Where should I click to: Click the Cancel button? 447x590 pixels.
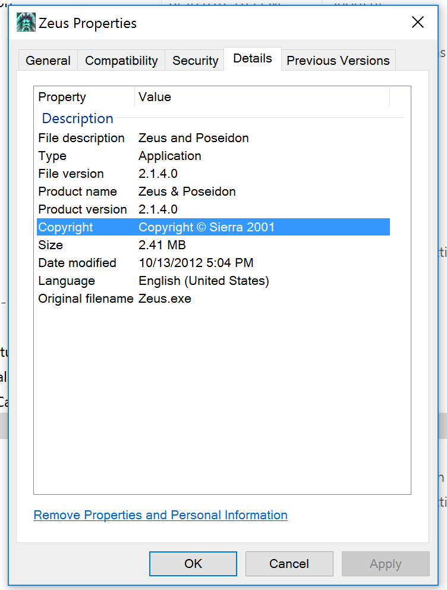pos(289,564)
